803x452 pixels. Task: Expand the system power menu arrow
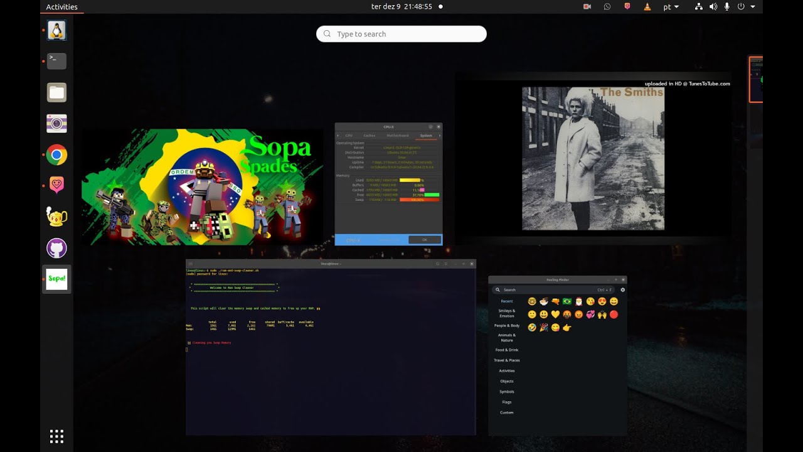pyautogui.click(x=753, y=7)
